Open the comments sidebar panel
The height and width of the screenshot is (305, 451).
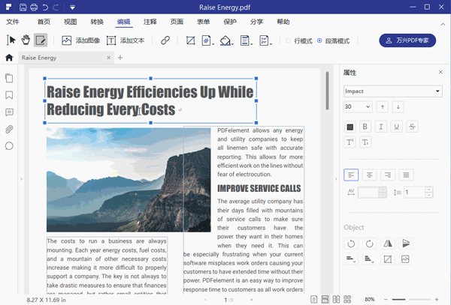[x=10, y=112]
